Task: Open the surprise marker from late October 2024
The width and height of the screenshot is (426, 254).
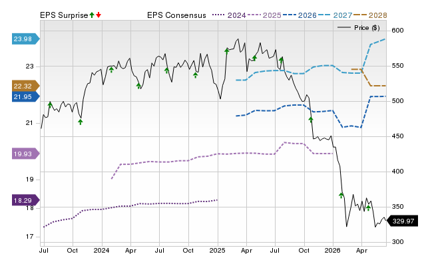Action: 195,75
